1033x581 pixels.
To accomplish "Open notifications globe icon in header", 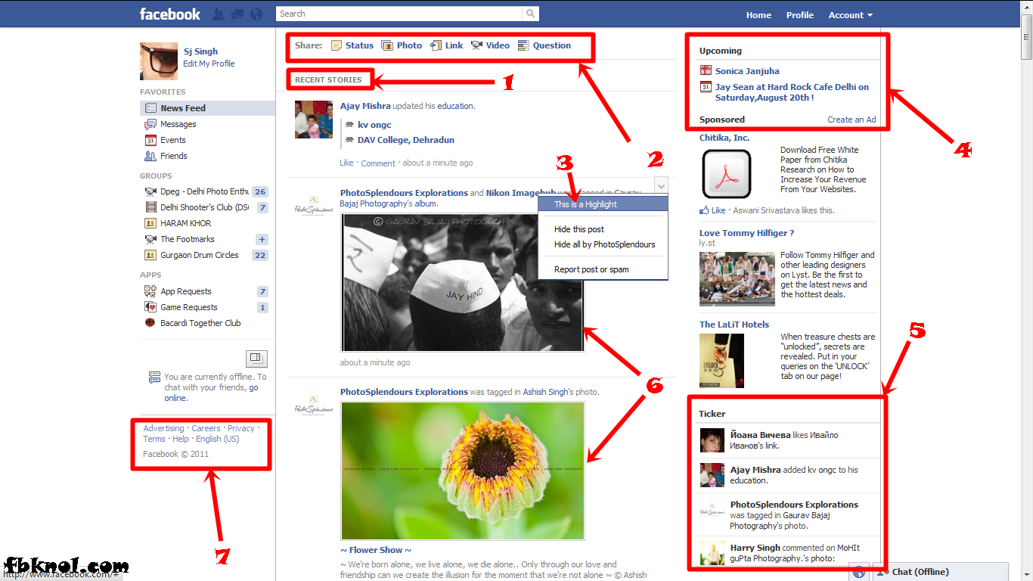I will [x=256, y=14].
